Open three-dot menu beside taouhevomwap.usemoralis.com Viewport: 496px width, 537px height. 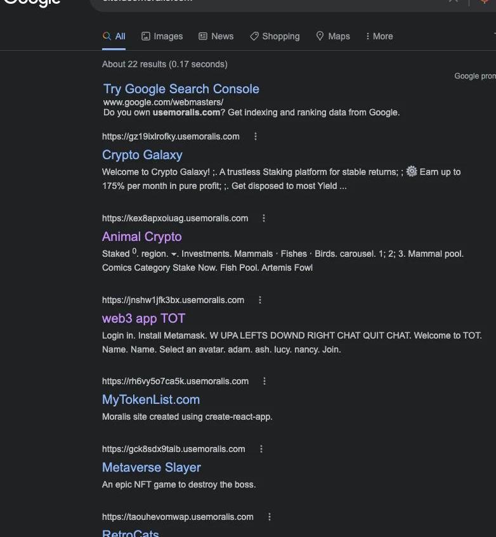(x=270, y=517)
